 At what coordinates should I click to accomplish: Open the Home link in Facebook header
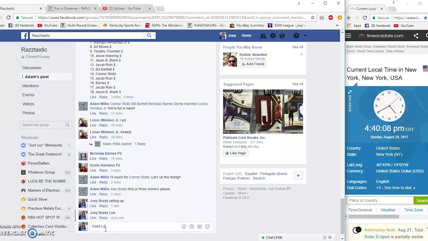coord(246,35)
